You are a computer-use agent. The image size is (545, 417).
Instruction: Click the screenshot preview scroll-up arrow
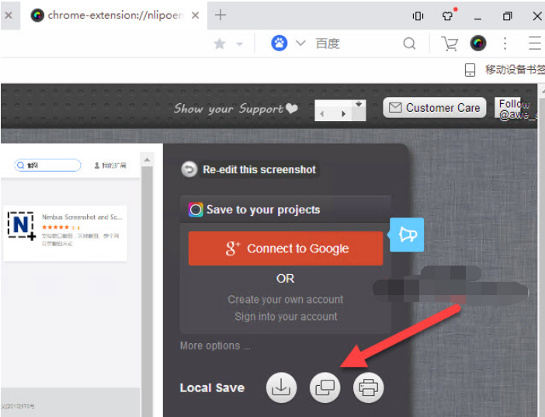pyautogui.click(x=147, y=160)
